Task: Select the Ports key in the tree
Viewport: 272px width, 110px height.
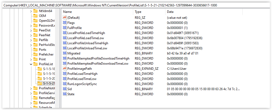Action: (x=42, y=49)
